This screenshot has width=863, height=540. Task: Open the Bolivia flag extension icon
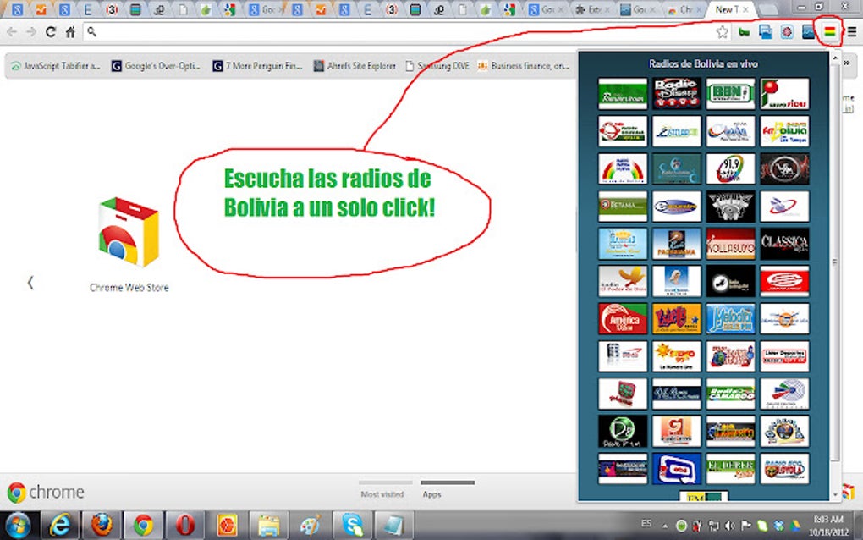pos(829,32)
